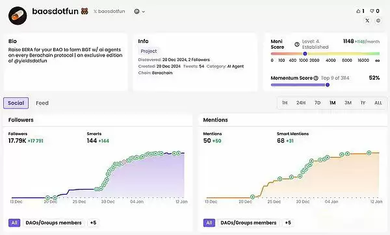The image size is (390, 235).
Task: Select the 1H time range
Action: tap(285, 103)
